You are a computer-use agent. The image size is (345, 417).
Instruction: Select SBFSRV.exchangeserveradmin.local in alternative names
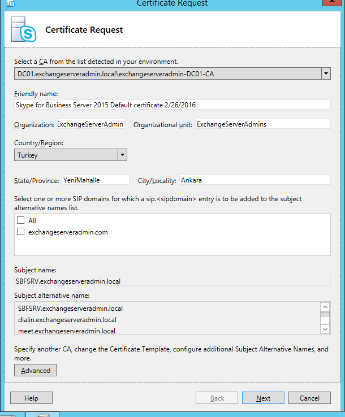point(70,309)
